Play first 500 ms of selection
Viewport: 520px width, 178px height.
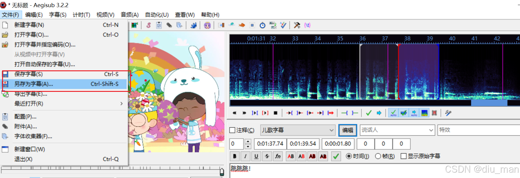310,113
